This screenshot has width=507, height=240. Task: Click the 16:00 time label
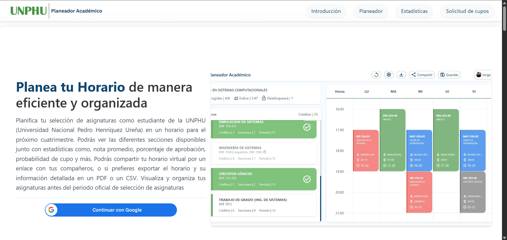(340, 109)
